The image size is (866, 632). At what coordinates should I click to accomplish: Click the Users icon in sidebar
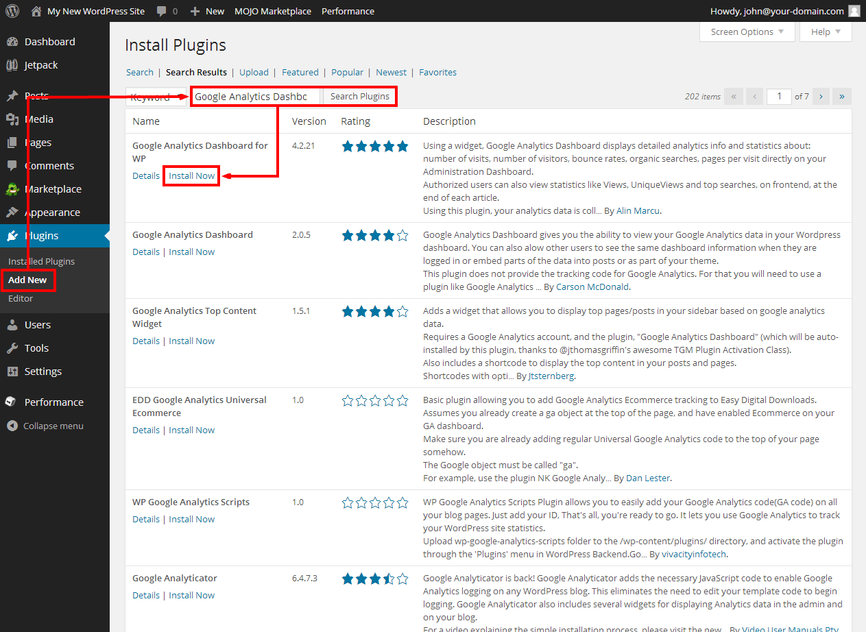click(12, 325)
